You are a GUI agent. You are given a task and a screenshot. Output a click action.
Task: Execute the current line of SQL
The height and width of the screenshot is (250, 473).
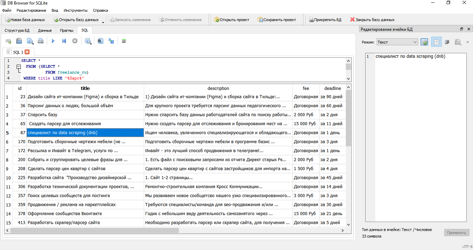point(64,41)
